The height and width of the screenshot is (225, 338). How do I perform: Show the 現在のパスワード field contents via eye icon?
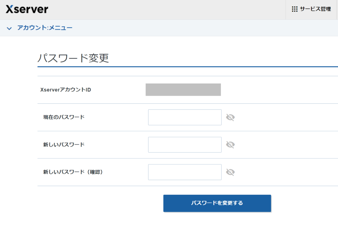230,117
